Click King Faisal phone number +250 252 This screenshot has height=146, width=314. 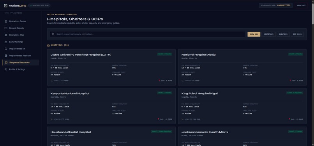192,119
